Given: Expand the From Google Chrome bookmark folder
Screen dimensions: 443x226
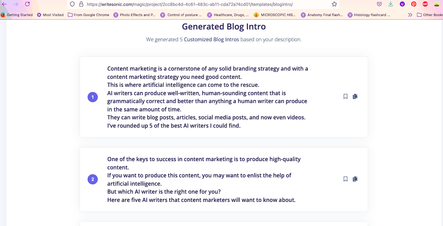Looking at the screenshot, I should (x=89, y=15).
